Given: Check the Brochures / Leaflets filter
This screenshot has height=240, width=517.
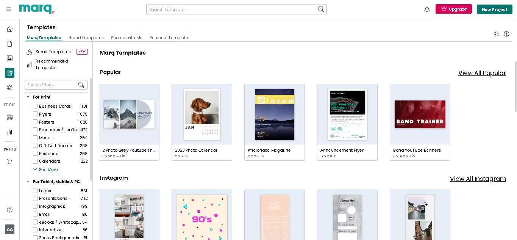Looking at the screenshot, I should (x=35, y=130).
